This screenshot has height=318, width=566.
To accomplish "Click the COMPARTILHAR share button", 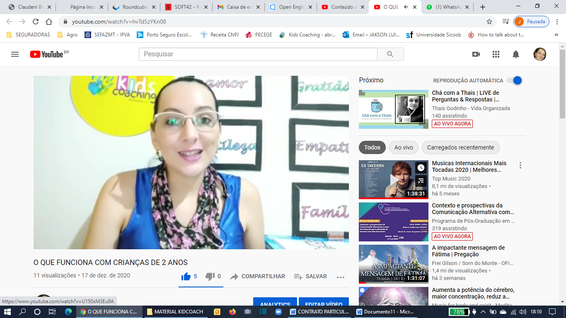I will [x=258, y=276].
